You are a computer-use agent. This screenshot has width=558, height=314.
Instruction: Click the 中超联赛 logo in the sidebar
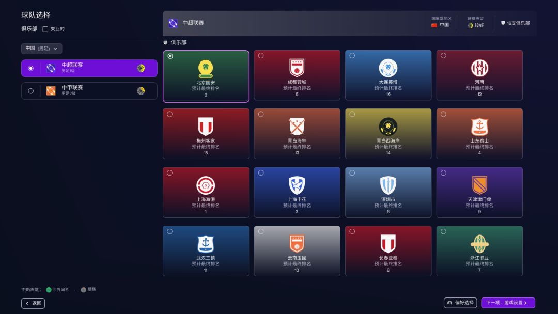pos(51,68)
